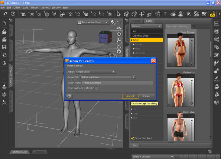The width and height of the screenshot is (221, 159).
Task: Open the Perspective View dropdown
Action: [x=93, y=22]
